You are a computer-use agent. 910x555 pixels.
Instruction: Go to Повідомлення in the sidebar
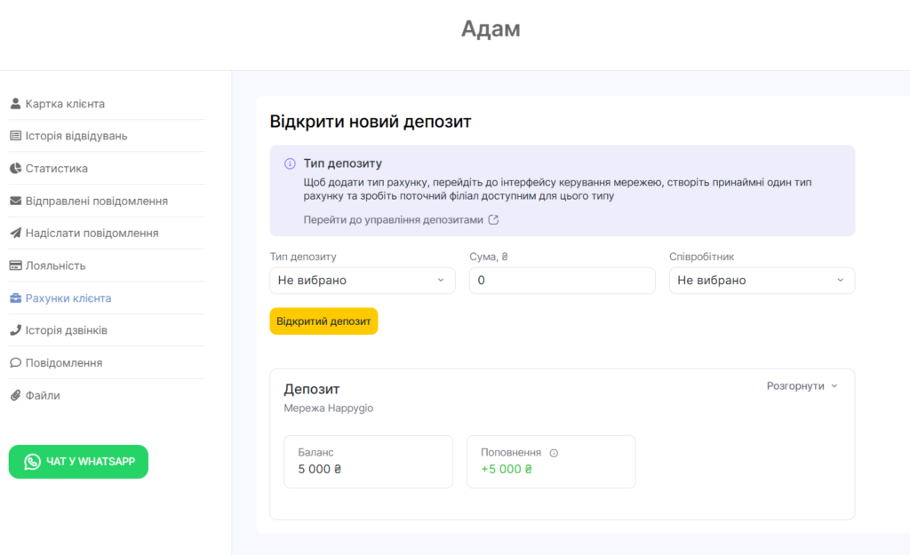(x=63, y=363)
